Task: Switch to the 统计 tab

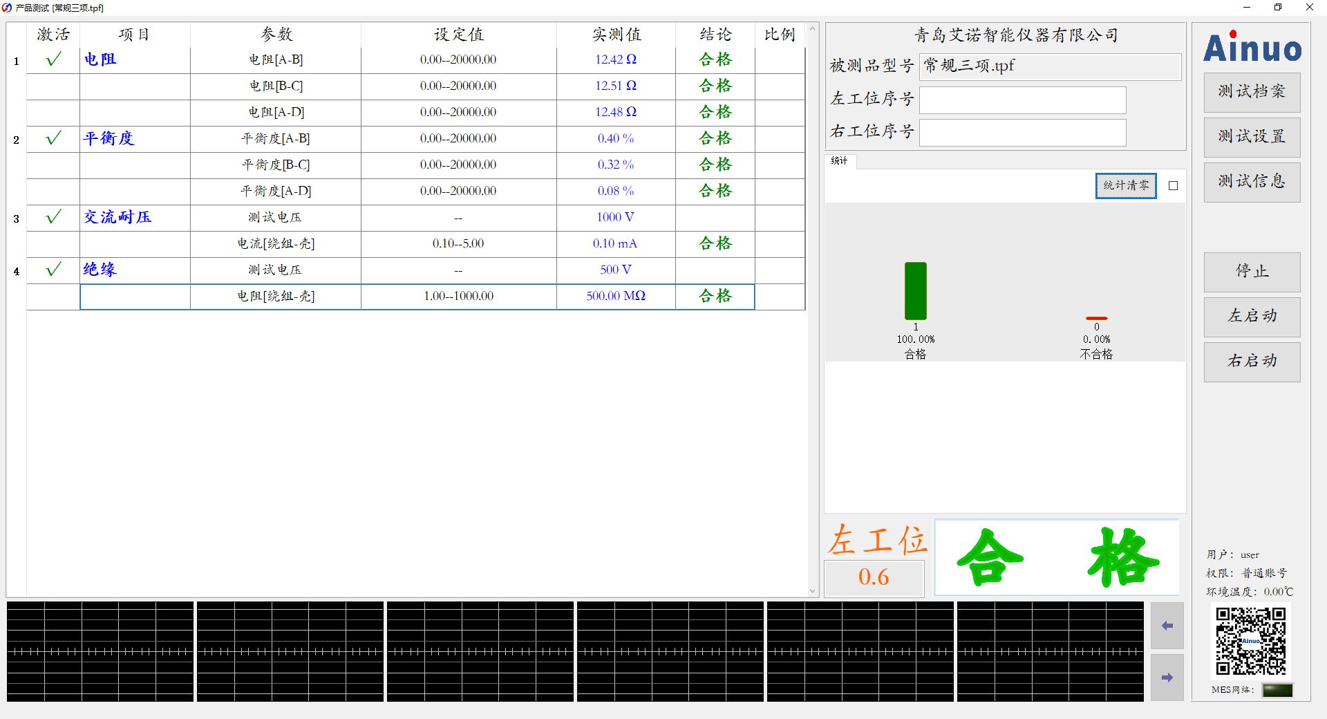Action: pyautogui.click(x=839, y=162)
